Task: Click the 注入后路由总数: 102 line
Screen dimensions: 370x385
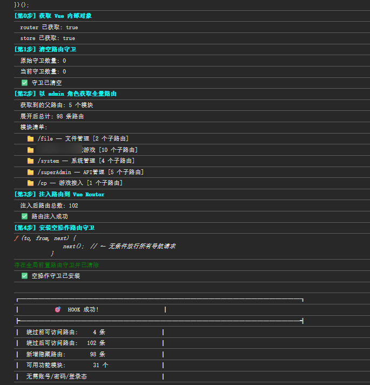Action: click(x=49, y=205)
